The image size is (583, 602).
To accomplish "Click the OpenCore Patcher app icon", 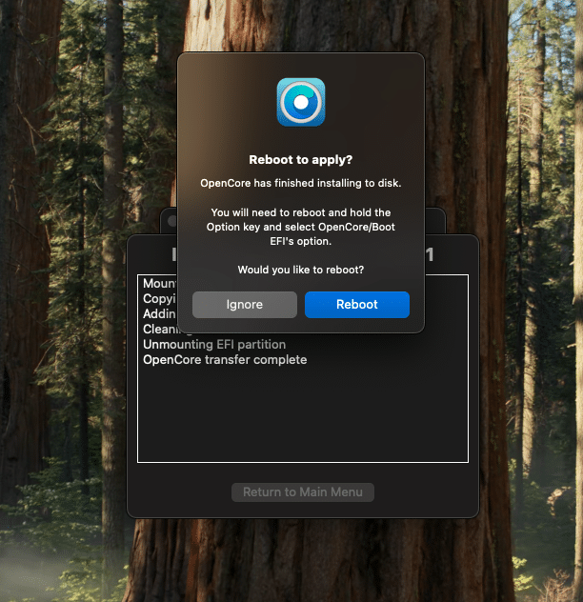I will tap(301, 102).
